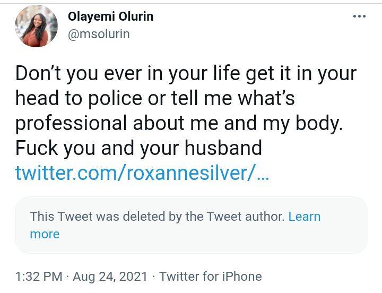Click "Learn" in the deleted tweet notice
This screenshot has width=382, height=293.
coord(305,217)
